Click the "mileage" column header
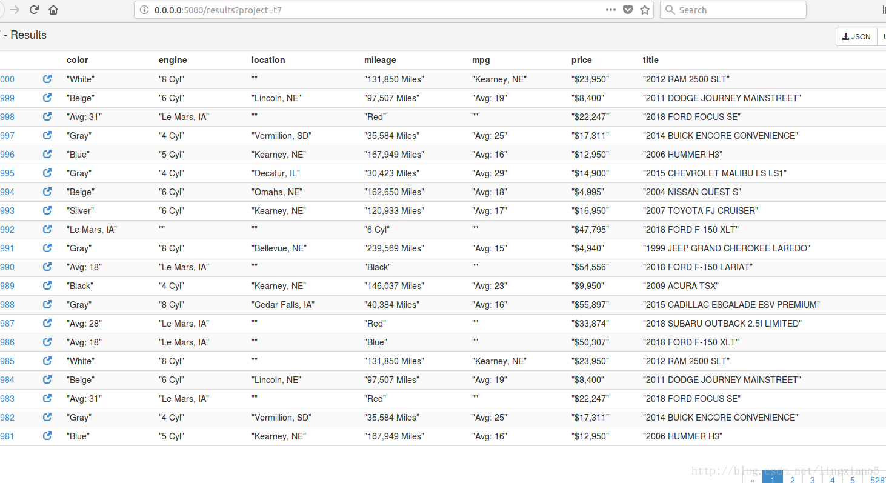 click(x=380, y=60)
